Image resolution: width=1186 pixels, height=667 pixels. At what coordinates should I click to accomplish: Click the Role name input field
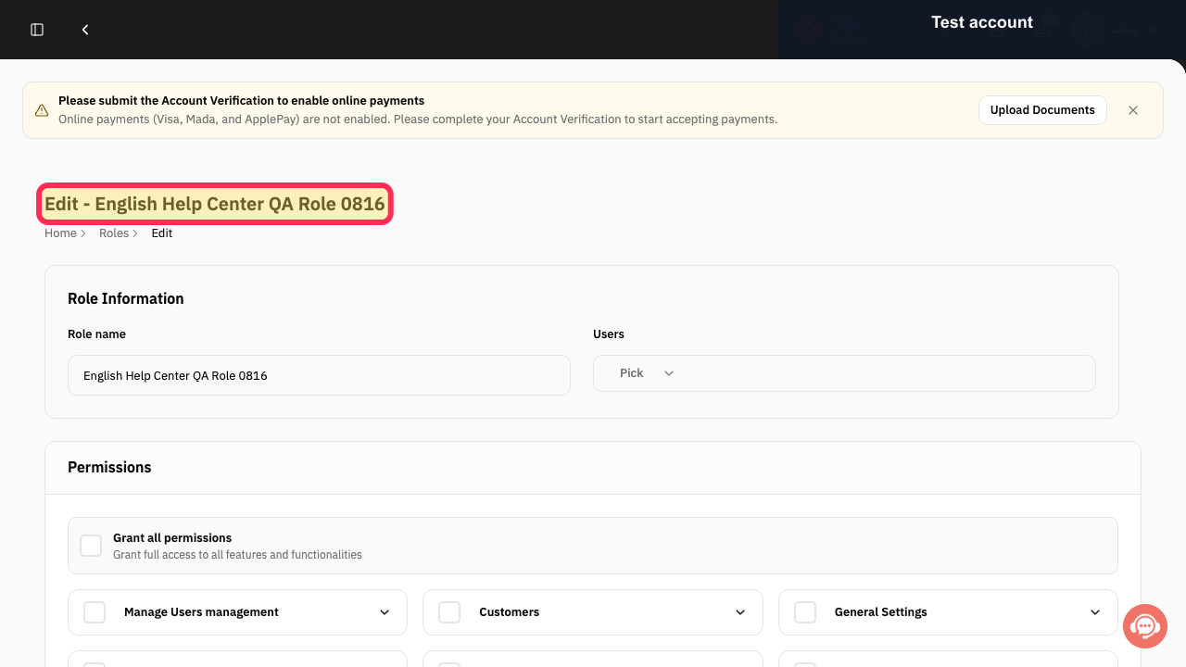(319, 375)
